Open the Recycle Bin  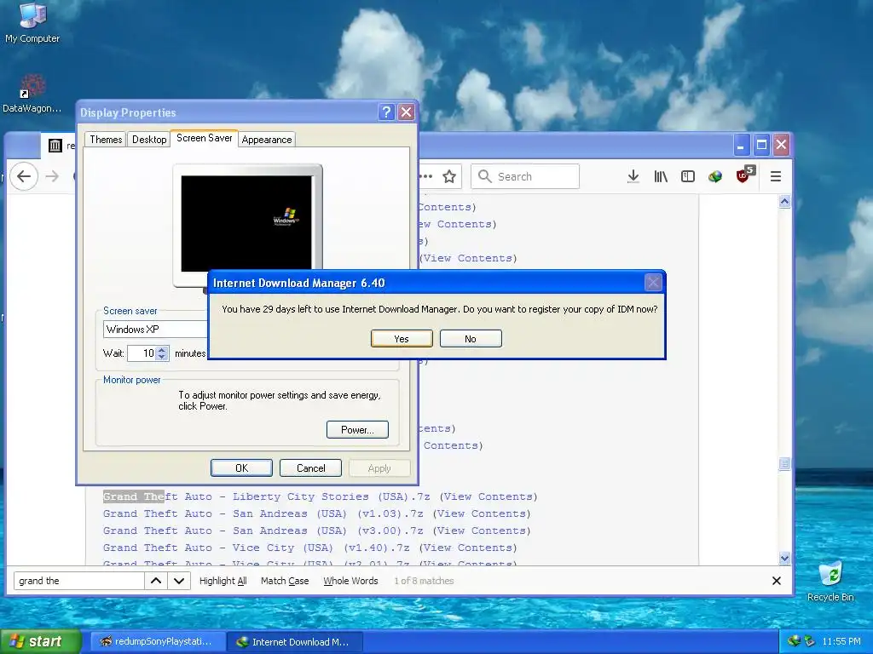click(x=830, y=581)
